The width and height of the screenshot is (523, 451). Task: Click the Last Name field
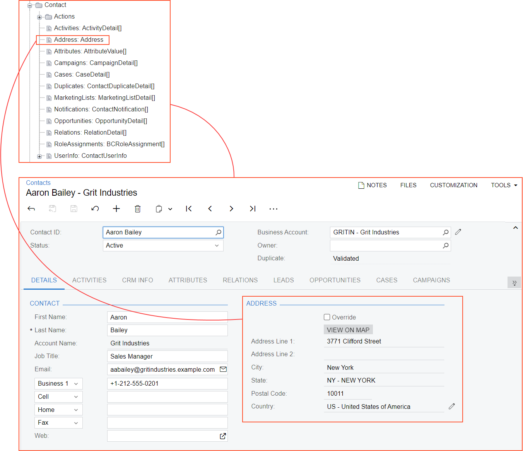click(167, 330)
